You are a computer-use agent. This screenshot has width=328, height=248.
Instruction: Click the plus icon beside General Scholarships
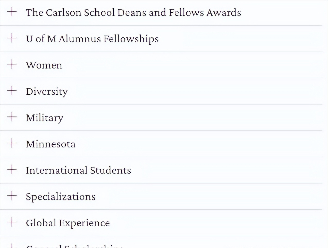[x=12, y=246]
